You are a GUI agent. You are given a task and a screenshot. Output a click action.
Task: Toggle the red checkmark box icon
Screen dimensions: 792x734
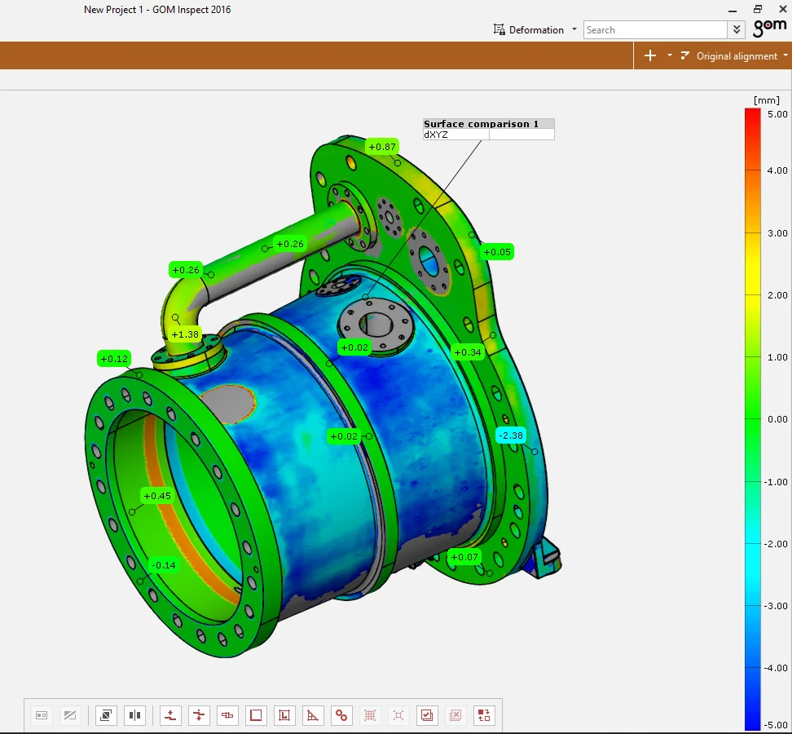[426, 715]
